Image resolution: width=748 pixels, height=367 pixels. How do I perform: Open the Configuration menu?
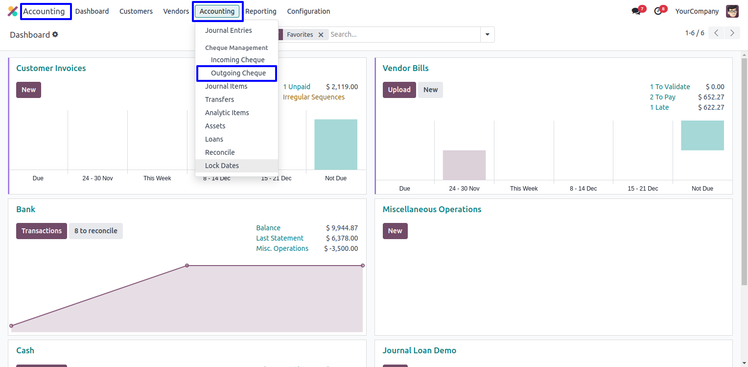pyautogui.click(x=308, y=11)
